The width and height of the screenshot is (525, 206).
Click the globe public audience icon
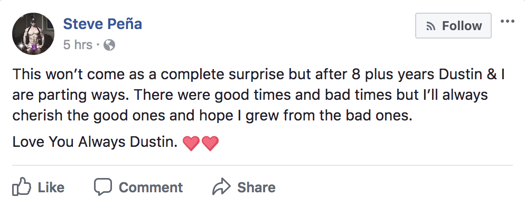coord(109,45)
